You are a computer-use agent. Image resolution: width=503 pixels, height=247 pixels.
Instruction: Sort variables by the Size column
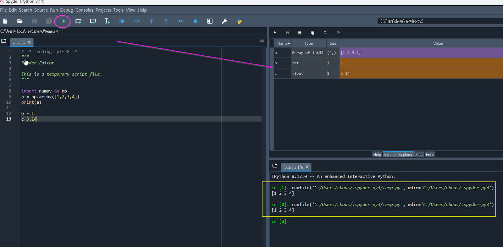pos(333,43)
